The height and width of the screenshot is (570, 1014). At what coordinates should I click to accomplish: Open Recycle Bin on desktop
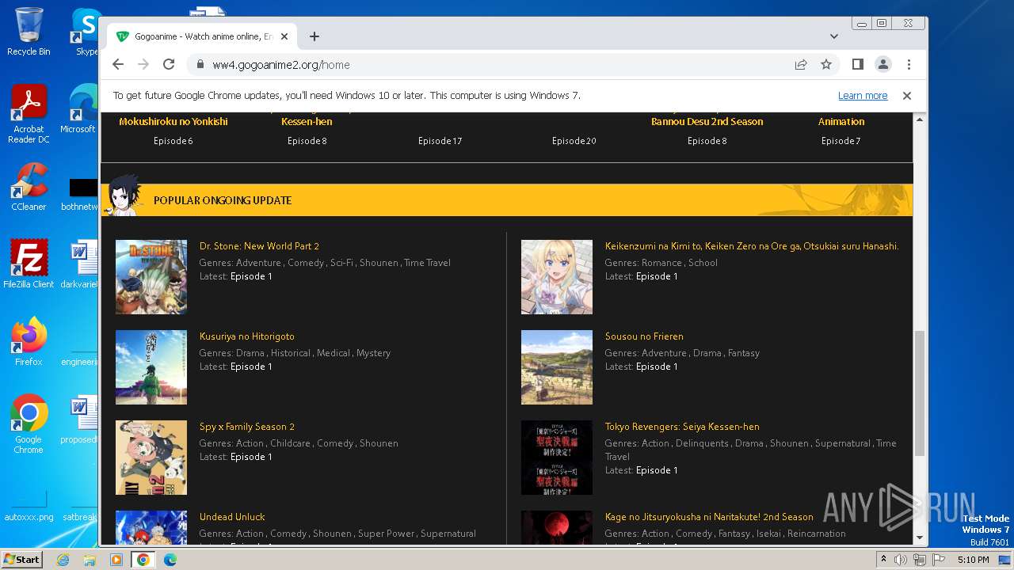pyautogui.click(x=29, y=32)
